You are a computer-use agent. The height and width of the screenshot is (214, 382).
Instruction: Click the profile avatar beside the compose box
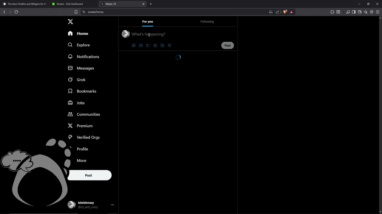(126, 34)
